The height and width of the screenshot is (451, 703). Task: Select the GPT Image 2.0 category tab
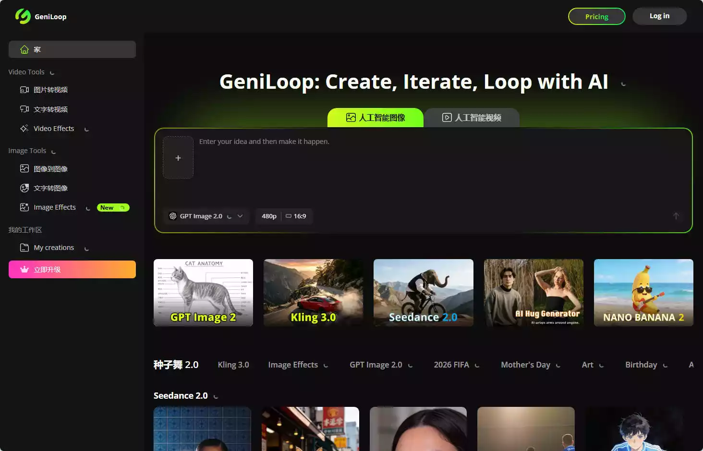pos(376,365)
